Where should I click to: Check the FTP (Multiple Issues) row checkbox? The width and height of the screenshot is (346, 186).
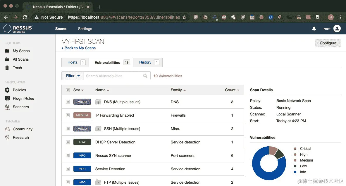[x=68, y=182]
